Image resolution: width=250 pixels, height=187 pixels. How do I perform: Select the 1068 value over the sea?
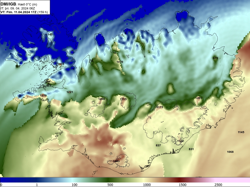tap(230, 152)
